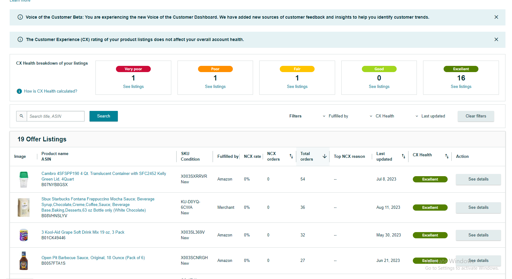Open the Kool-Aid Grape product image

[x=24, y=235]
